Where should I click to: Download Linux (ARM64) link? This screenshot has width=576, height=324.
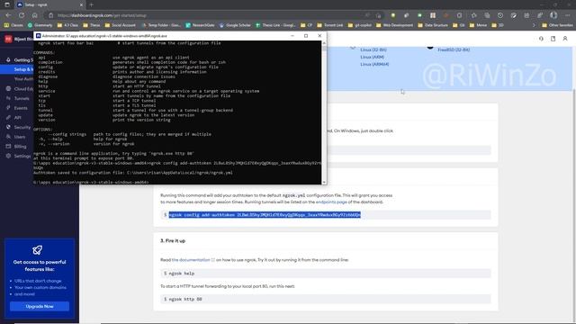[374, 64]
